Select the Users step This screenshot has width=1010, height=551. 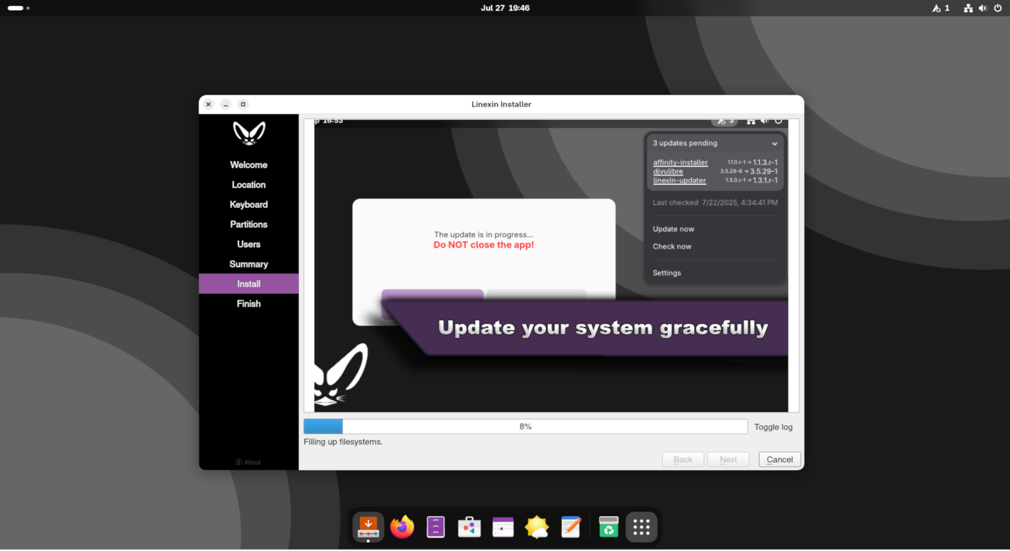[248, 244]
